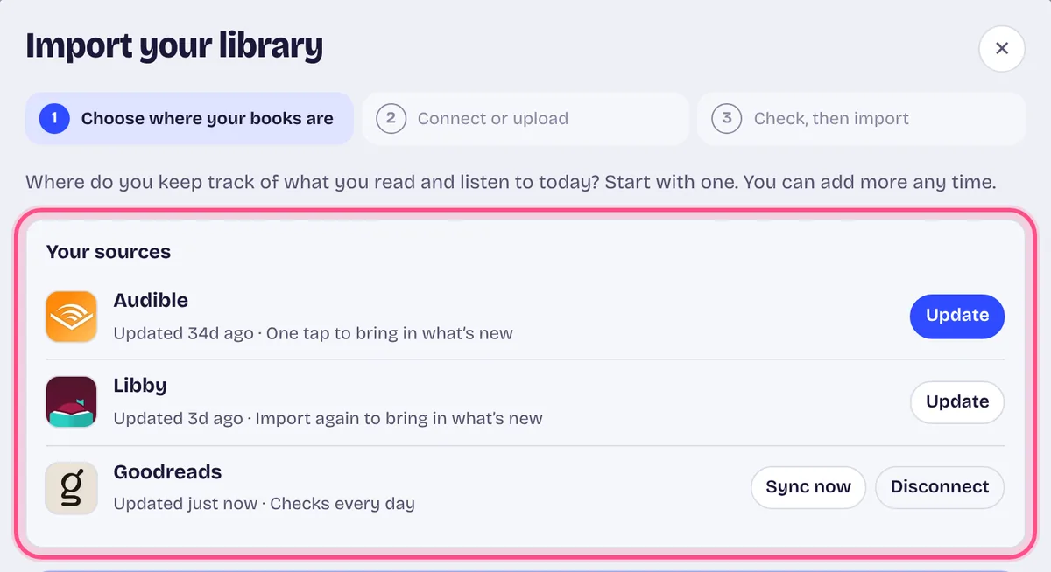The height and width of the screenshot is (572, 1051).
Task: Disconnect the Goodreads source
Action: coord(940,487)
